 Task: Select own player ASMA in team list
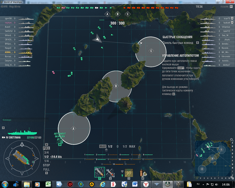click(17, 52)
